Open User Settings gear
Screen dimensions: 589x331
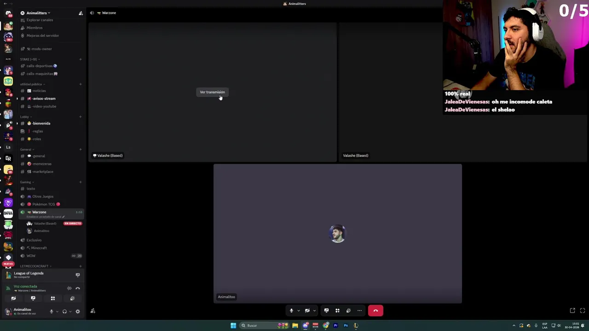pyautogui.click(x=77, y=311)
